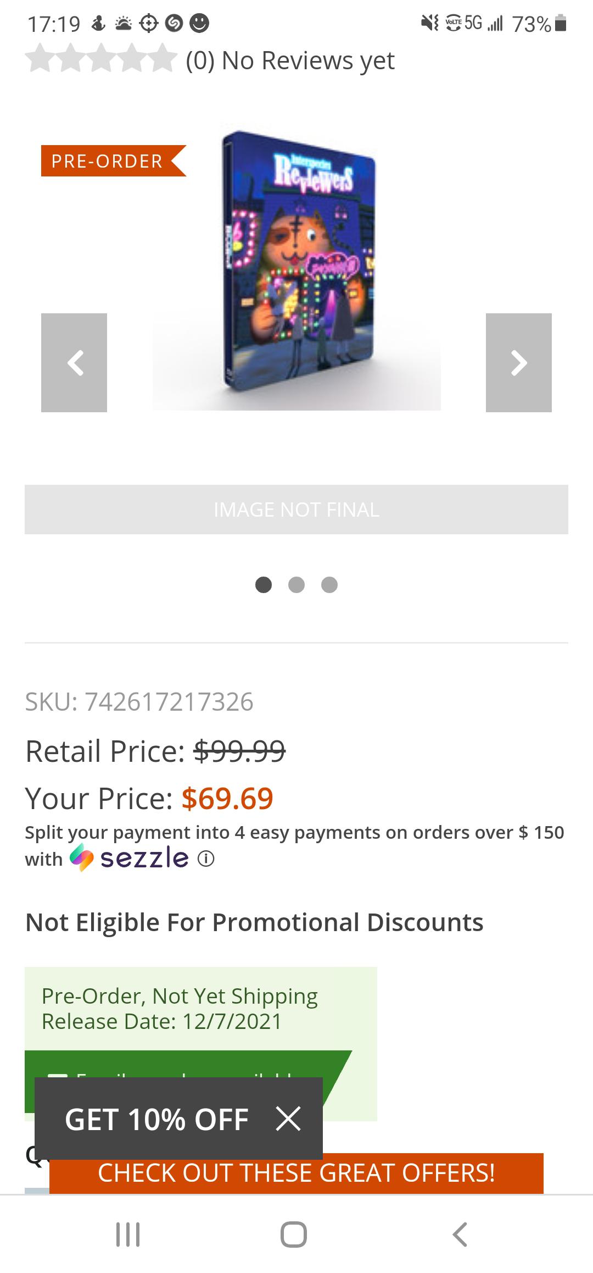Viewport: 593px width, 1273px height.
Task: Open the GET 10% OFF popup
Action: click(x=155, y=1120)
